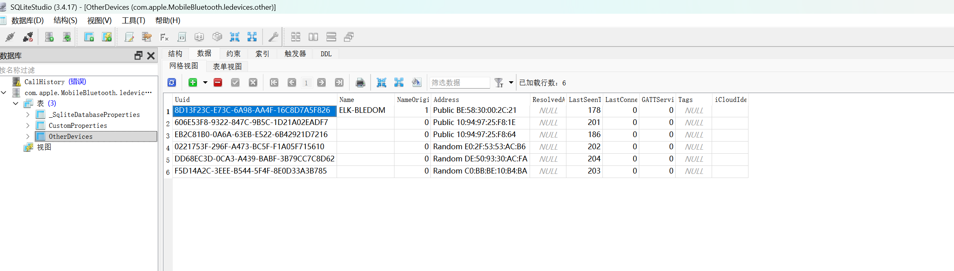The width and height of the screenshot is (954, 271).
Task: Click the disconnect database icon
Action: click(28, 37)
